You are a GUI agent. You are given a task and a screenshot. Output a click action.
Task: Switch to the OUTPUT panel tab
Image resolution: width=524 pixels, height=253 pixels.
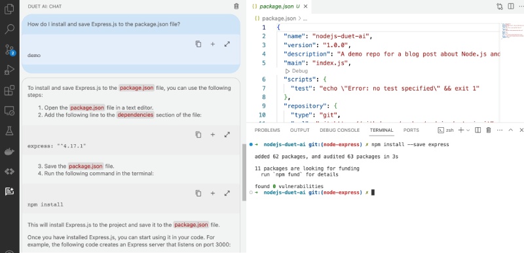(300, 130)
